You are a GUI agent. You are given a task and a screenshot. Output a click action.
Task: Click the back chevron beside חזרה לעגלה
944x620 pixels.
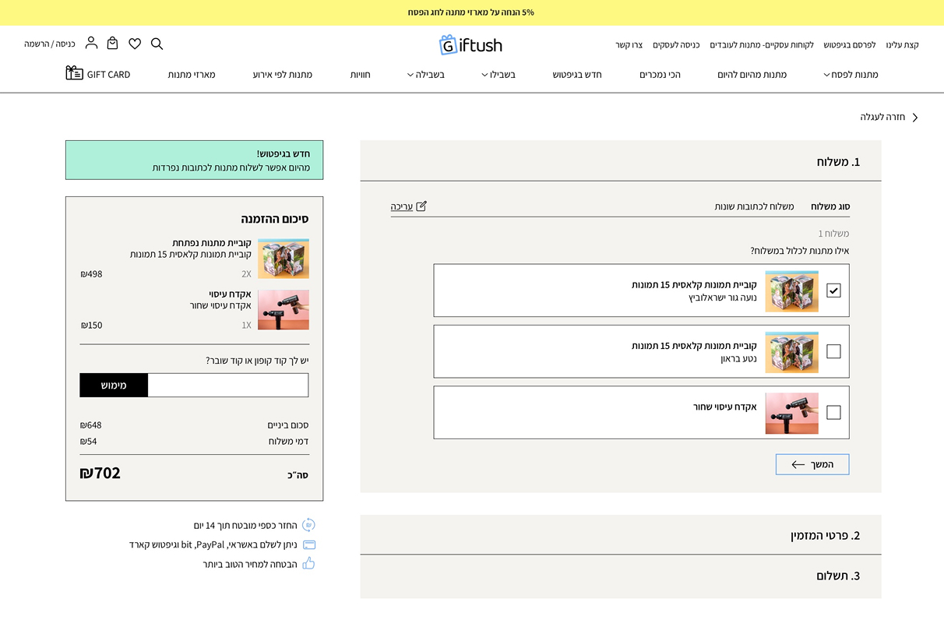915,118
